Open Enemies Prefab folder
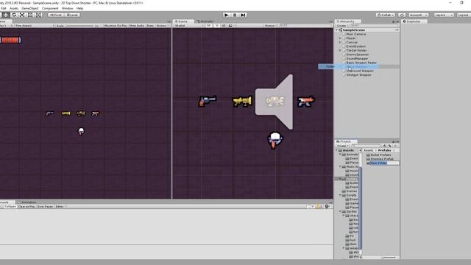The height and width of the screenshot is (265, 471). pos(382,159)
